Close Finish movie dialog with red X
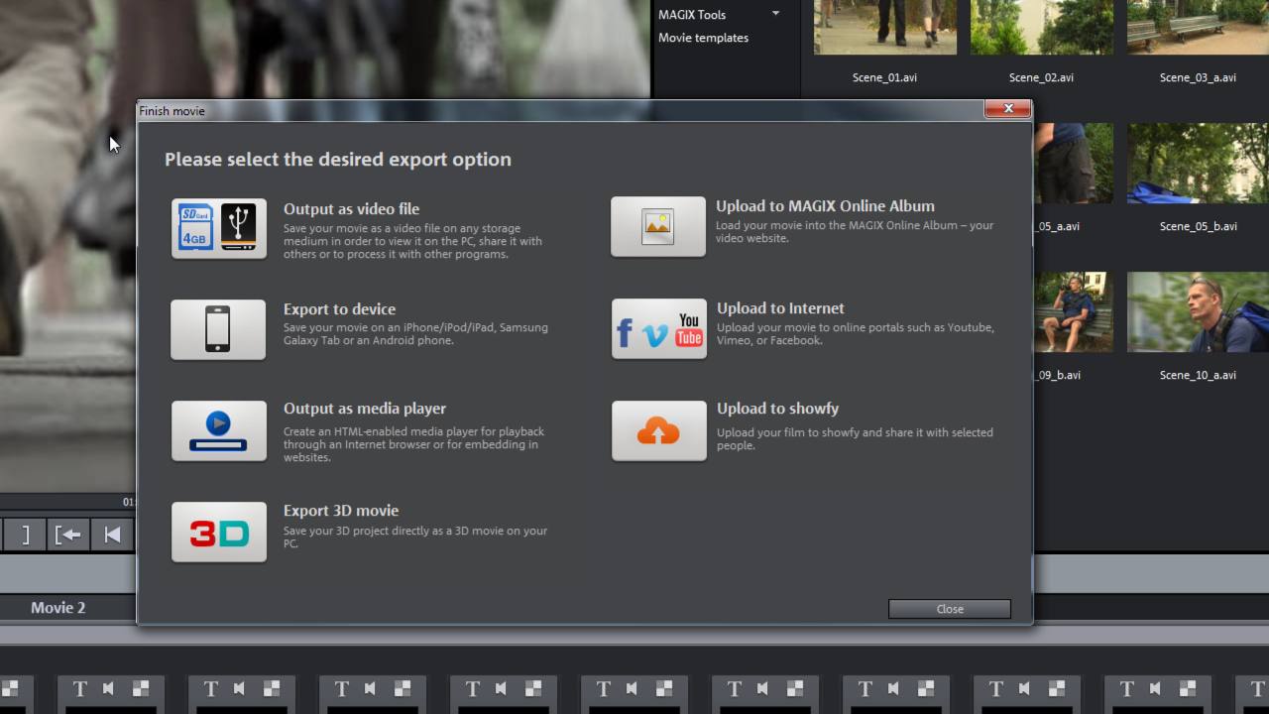 click(x=1008, y=109)
